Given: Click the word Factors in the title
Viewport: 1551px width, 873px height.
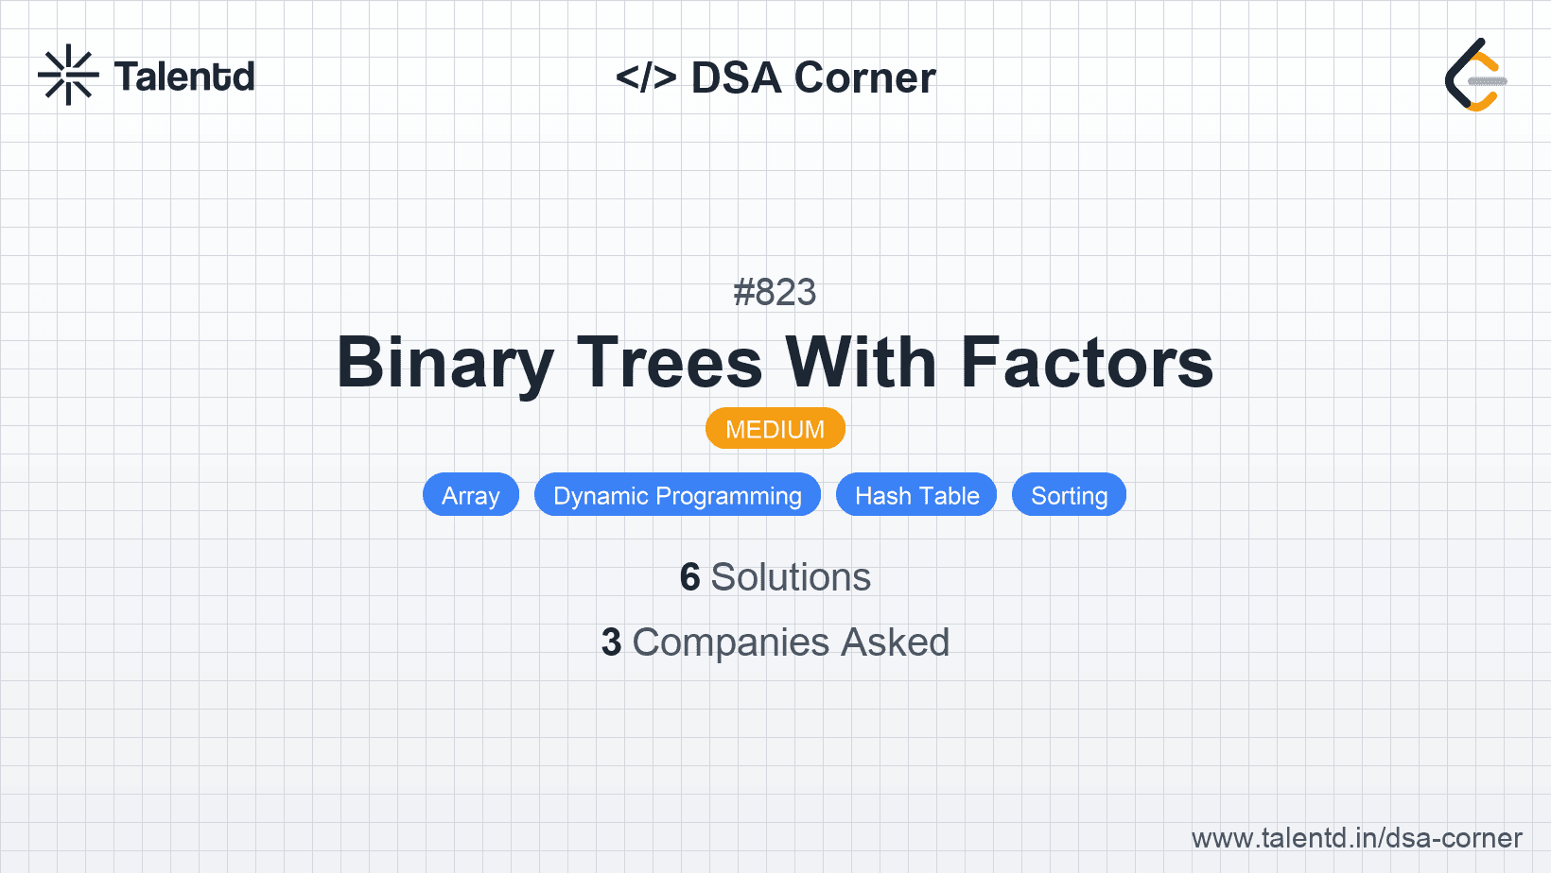Looking at the screenshot, I should (x=1088, y=363).
